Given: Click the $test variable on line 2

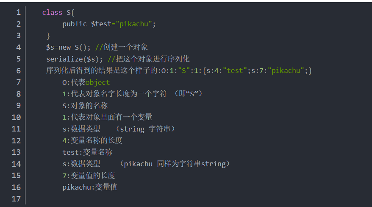Looking at the screenshot, I should [x=101, y=24].
